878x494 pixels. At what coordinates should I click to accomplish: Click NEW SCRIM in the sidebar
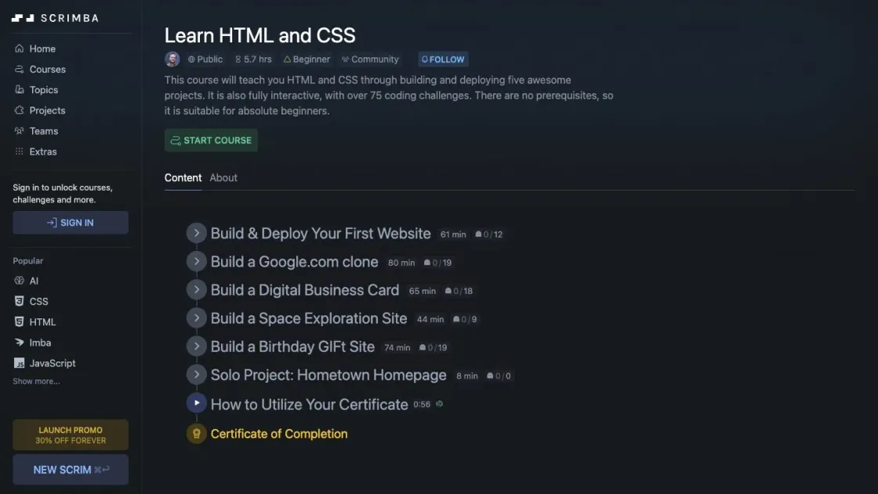[70, 469]
